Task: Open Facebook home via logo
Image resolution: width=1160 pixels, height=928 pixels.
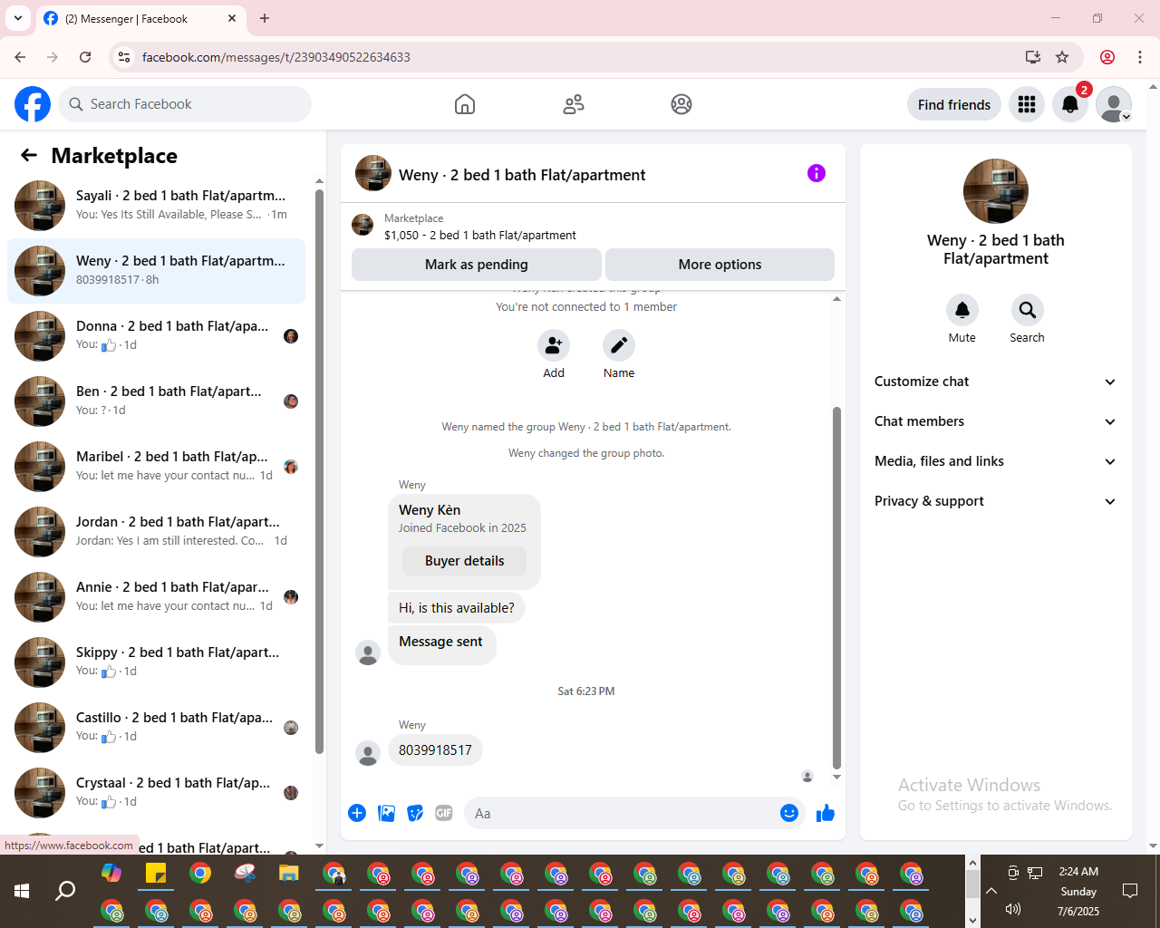Action: point(33,104)
